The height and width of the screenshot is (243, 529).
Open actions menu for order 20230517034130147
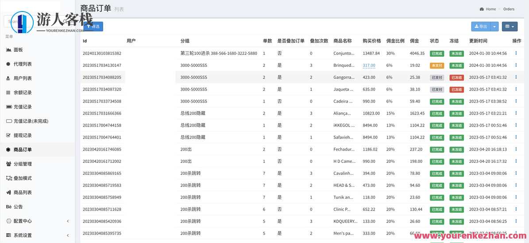tap(516, 65)
